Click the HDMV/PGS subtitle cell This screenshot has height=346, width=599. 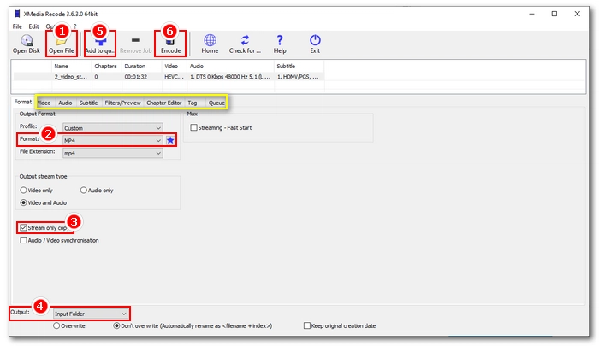pyautogui.click(x=298, y=77)
